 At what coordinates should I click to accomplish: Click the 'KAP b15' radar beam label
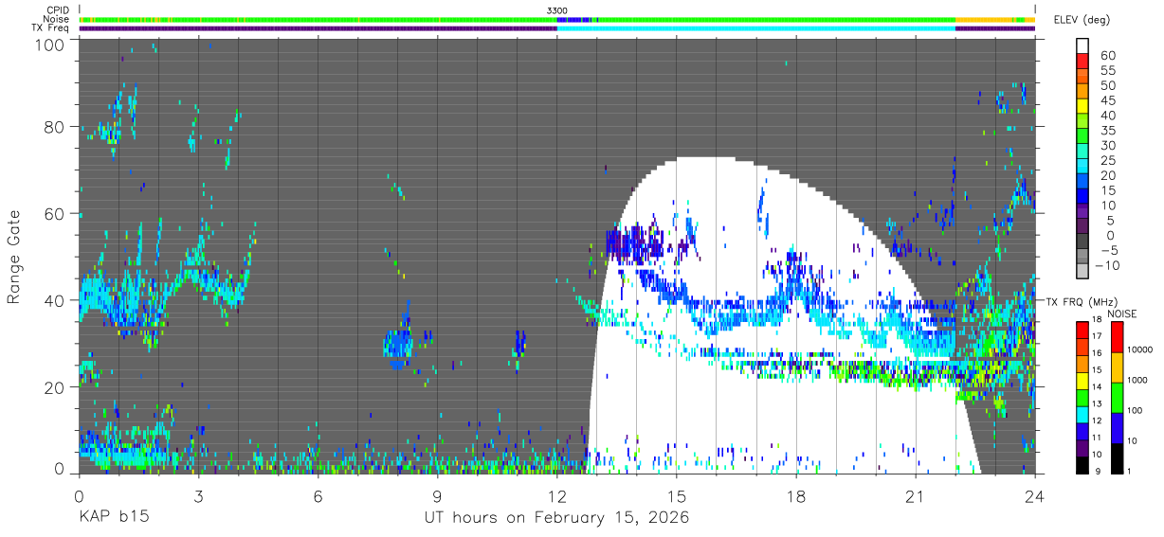click(113, 518)
